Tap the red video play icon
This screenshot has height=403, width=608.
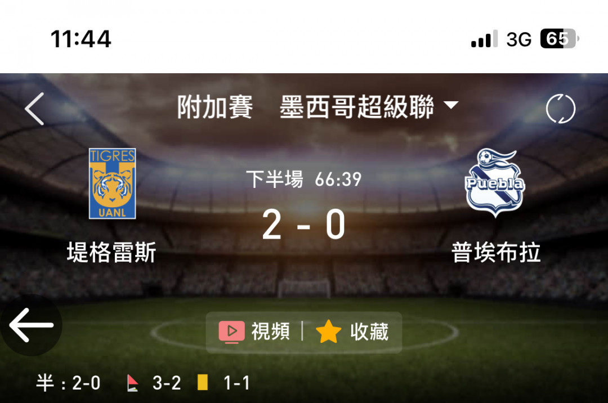click(x=231, y=332)
